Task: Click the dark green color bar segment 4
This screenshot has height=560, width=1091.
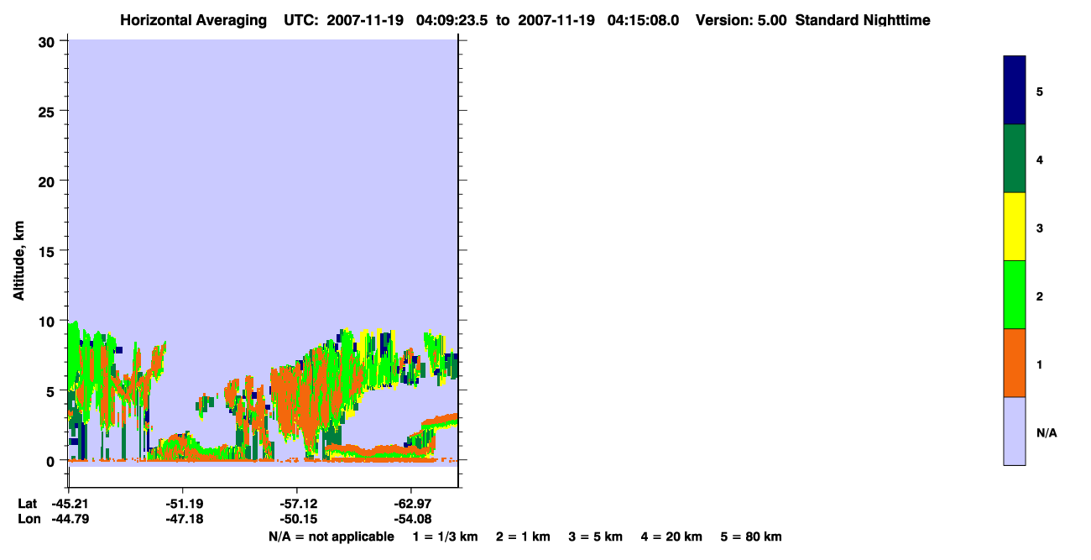Action: [1015, 159]
